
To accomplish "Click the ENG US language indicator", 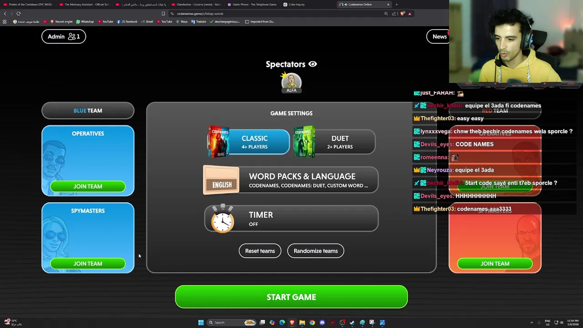I will [x=547, y=323].
